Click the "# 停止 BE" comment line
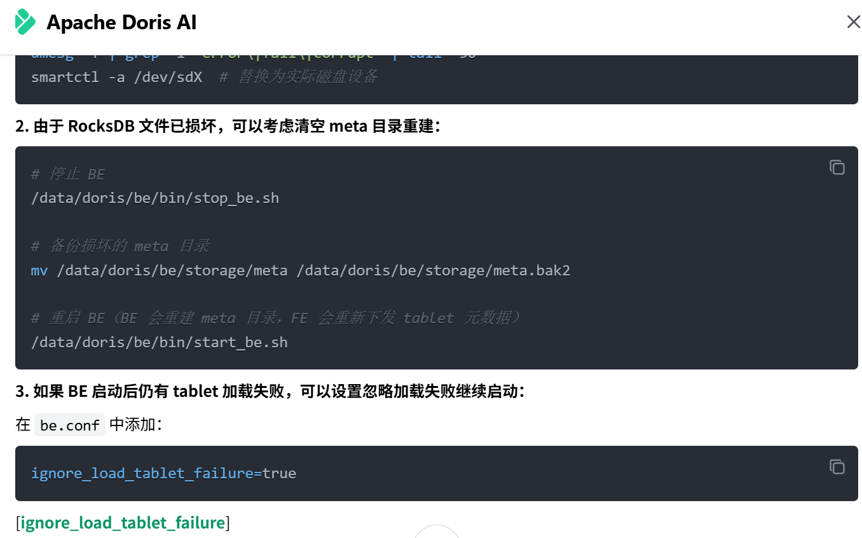This screenshot has width=862, height=538. tap(67, 174)
